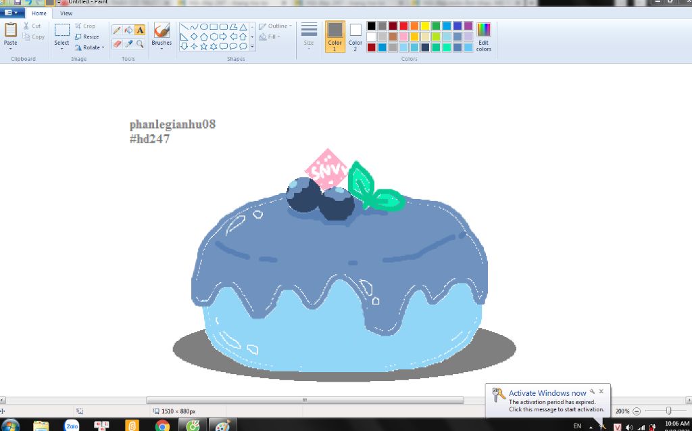Choose the Right triangle shape

click(184, 37)
